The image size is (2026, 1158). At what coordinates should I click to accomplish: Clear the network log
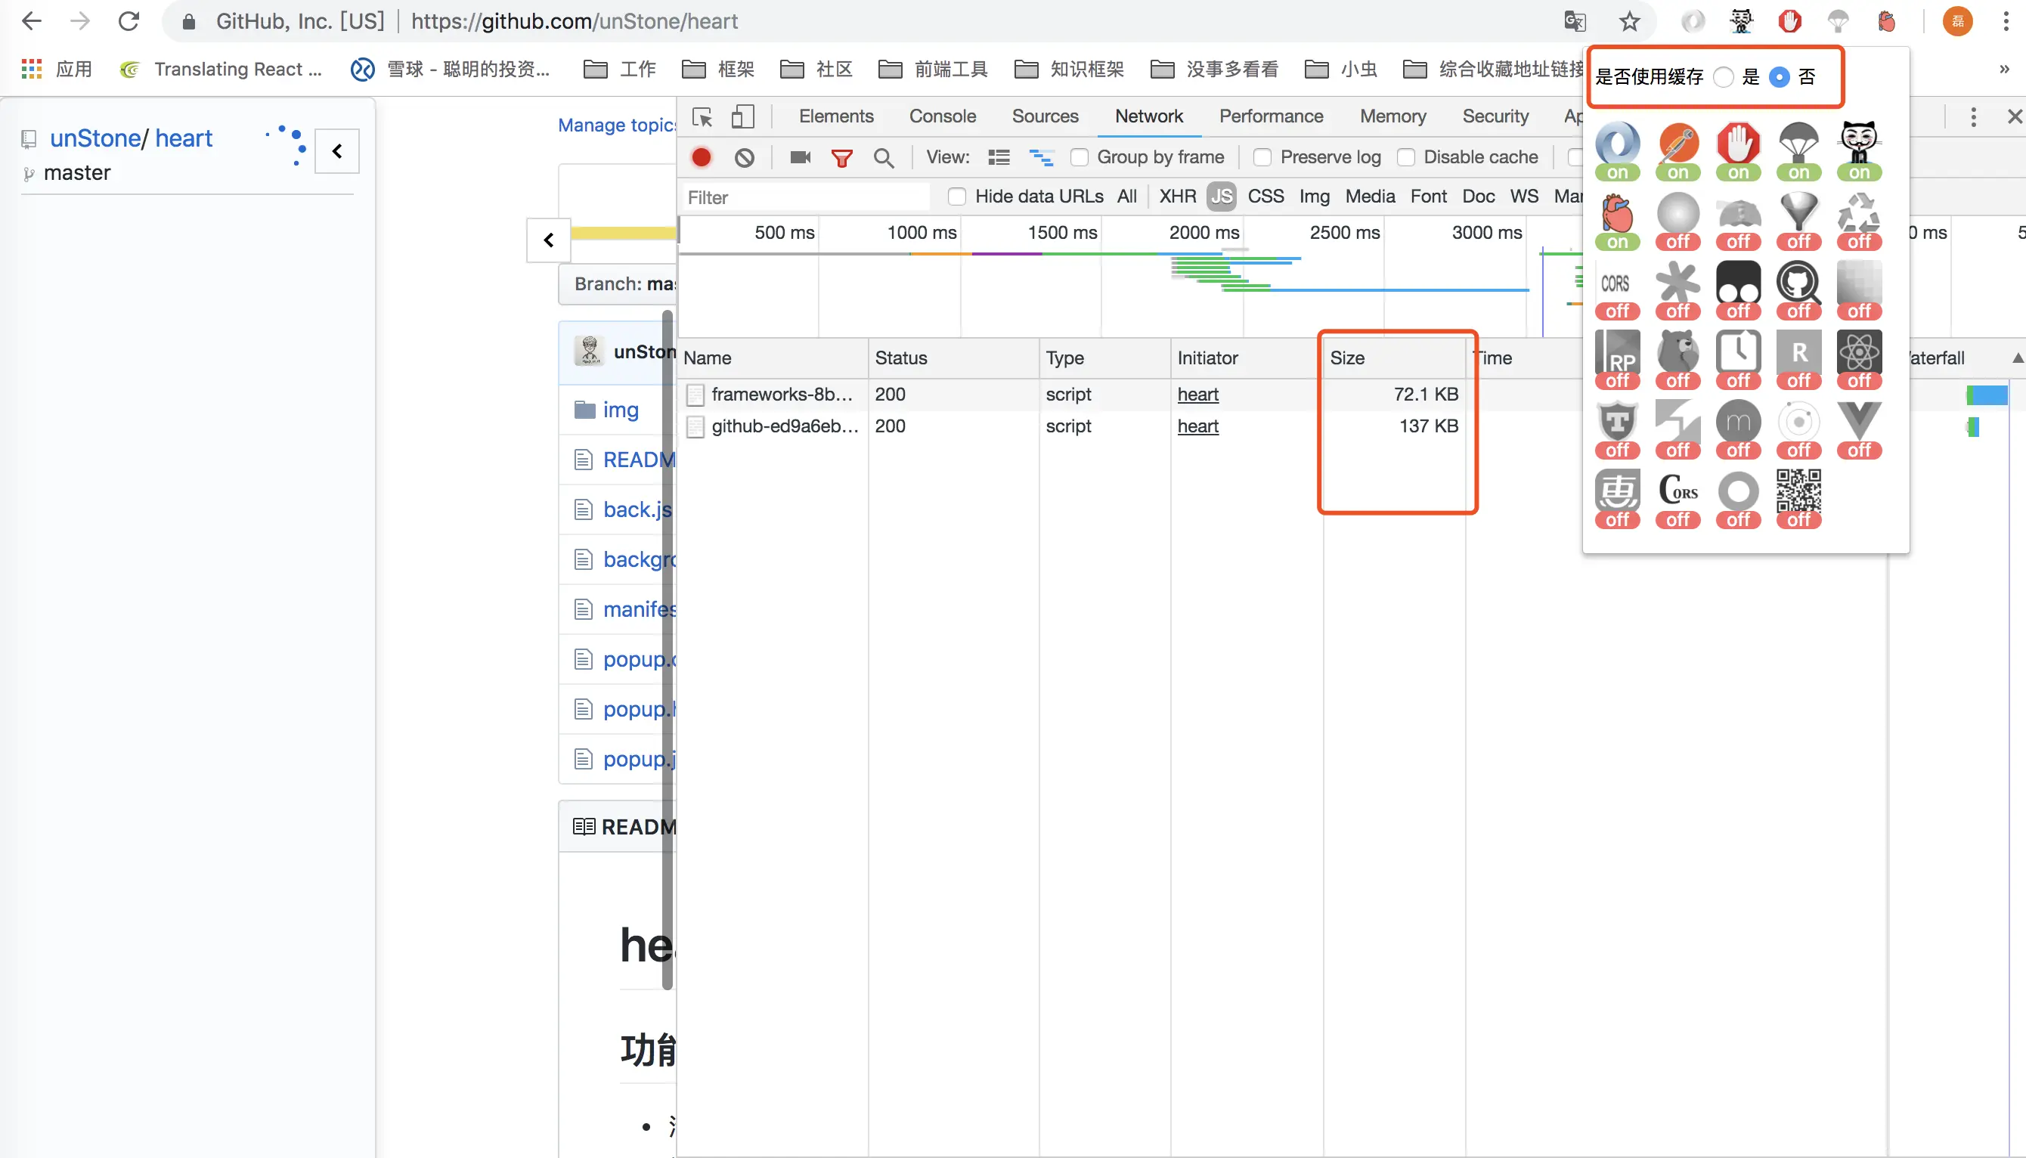click(744, 157)
